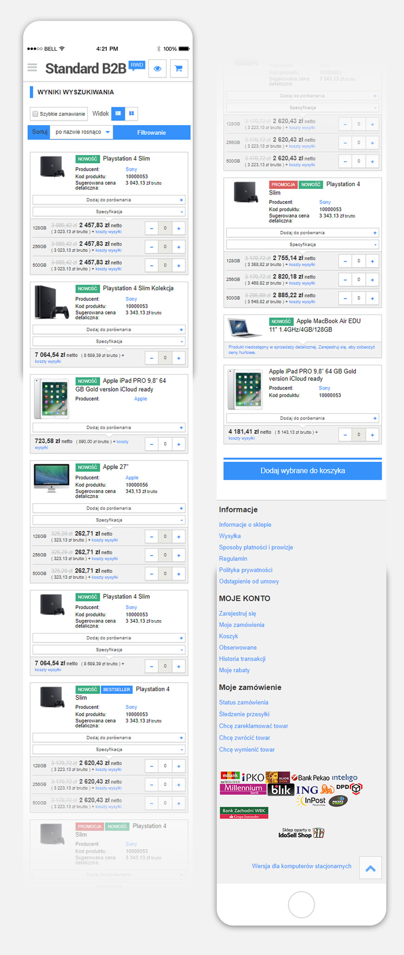Switch to grid view icon
Screen dimensions: 404x955
coord(131,114)
